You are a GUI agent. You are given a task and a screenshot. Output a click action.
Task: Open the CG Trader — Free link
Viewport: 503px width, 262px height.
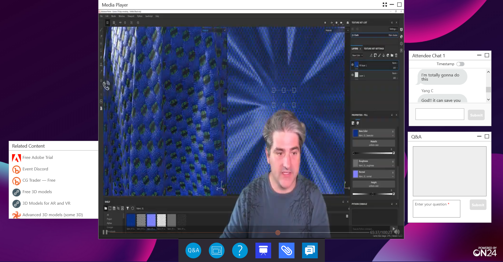point(39,180)
